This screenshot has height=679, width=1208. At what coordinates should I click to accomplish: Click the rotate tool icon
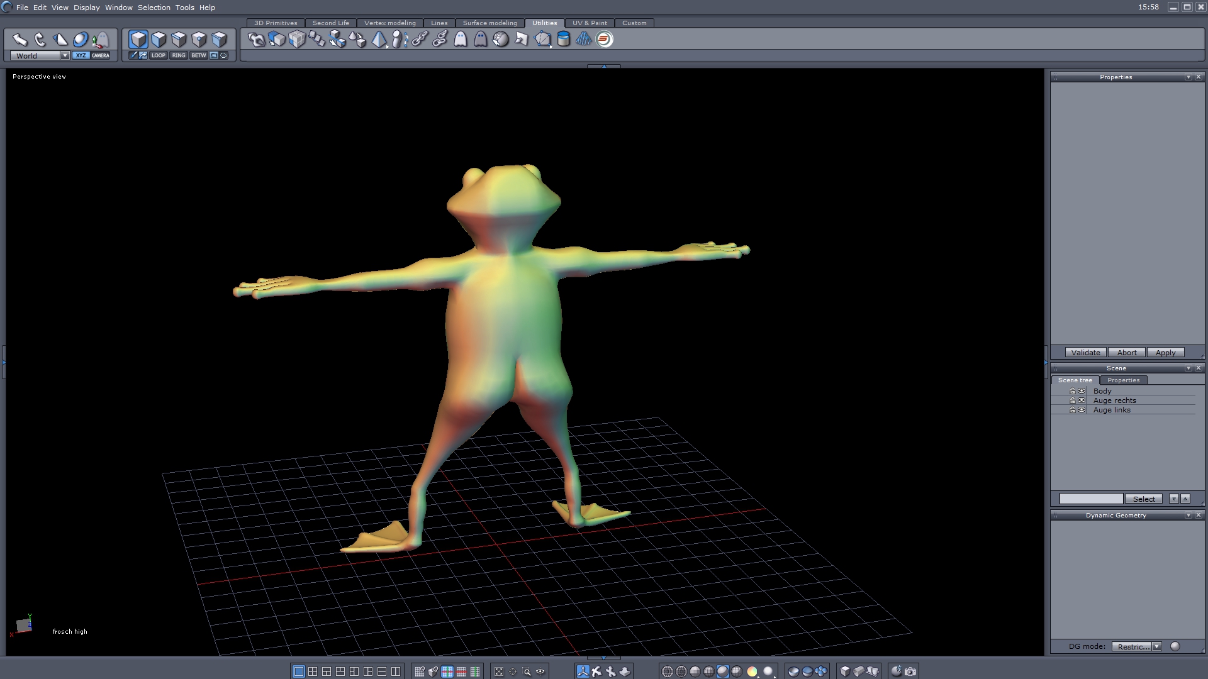[40, 40]
